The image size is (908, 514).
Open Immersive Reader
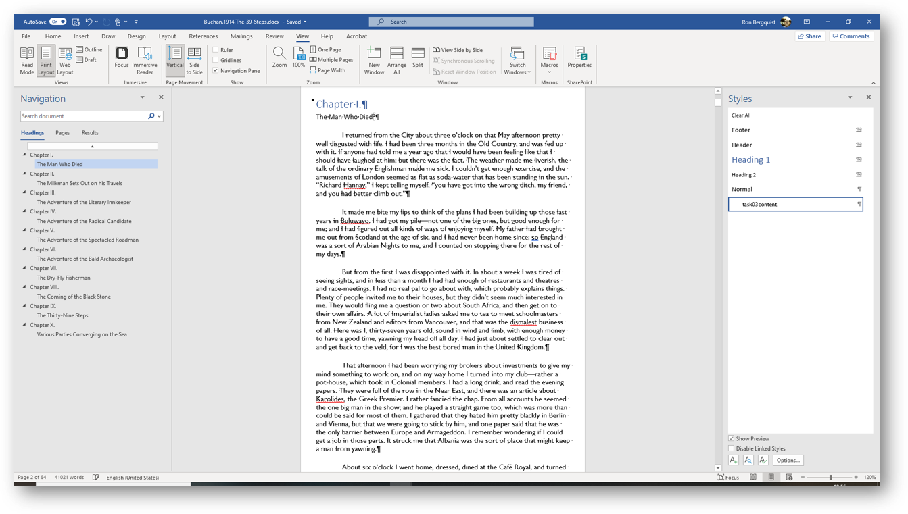click(145, 60)
